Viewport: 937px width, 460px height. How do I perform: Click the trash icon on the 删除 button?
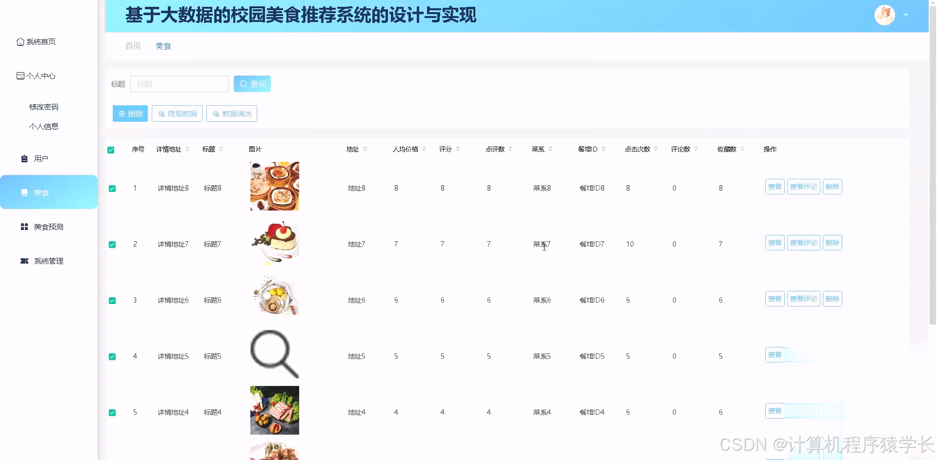pos(122,114)
